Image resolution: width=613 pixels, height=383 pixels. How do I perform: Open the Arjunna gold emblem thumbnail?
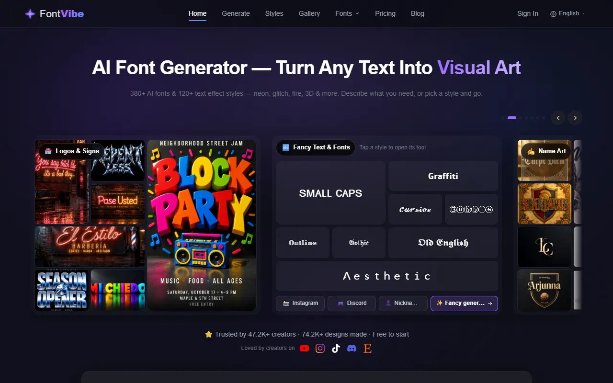[x=545, y=290]
